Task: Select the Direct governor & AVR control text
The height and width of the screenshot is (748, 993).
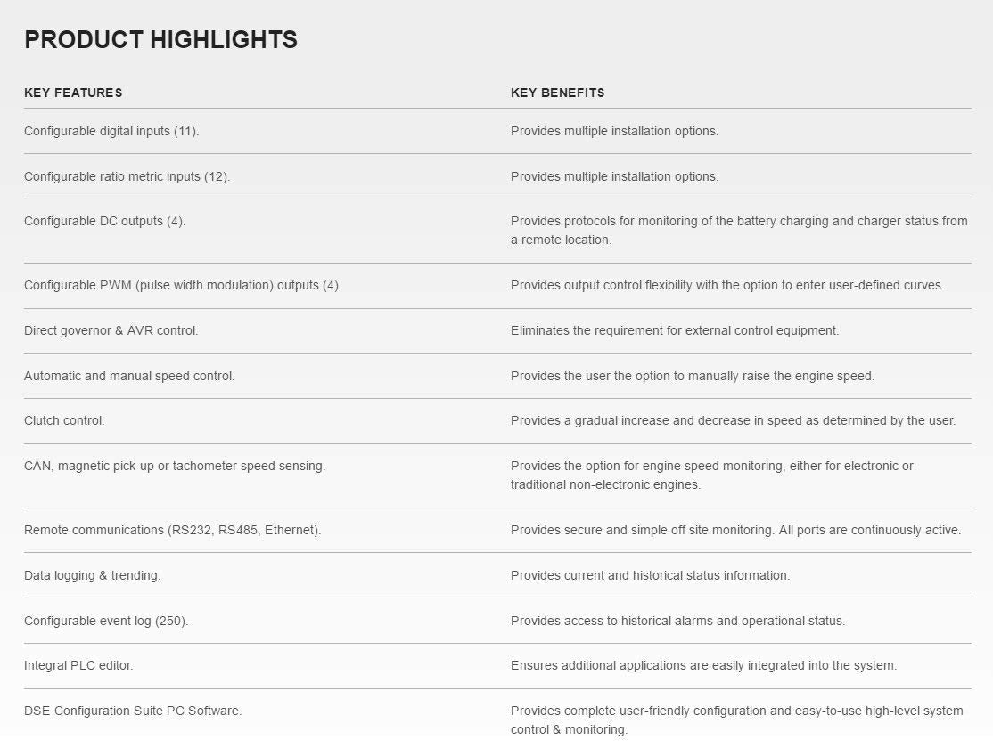Action: pyautogui.click(x=111, y=331)
